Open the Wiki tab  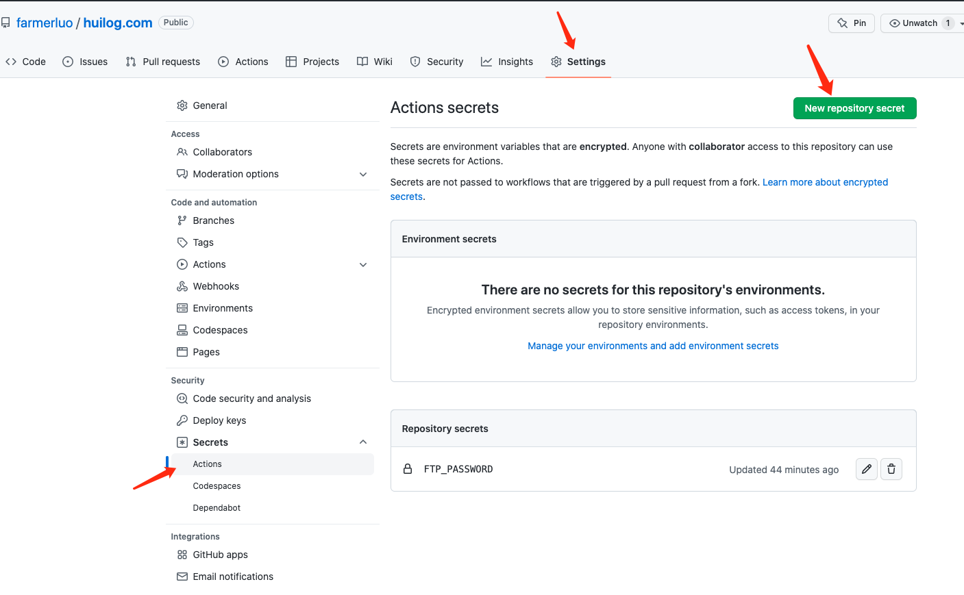point(375,62)
